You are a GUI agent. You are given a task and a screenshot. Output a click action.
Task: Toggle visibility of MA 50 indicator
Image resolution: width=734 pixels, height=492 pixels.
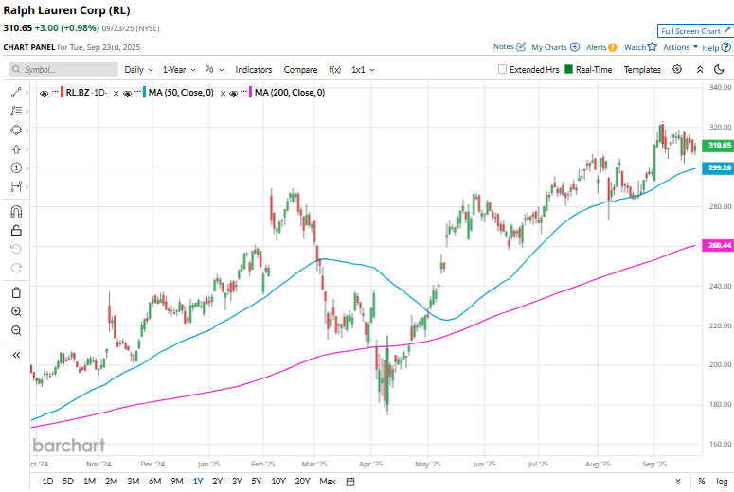(127, 93)
